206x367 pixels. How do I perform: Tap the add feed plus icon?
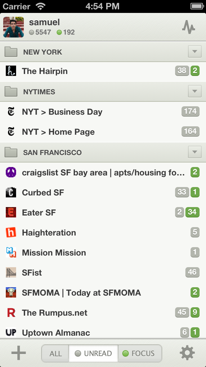19,353
